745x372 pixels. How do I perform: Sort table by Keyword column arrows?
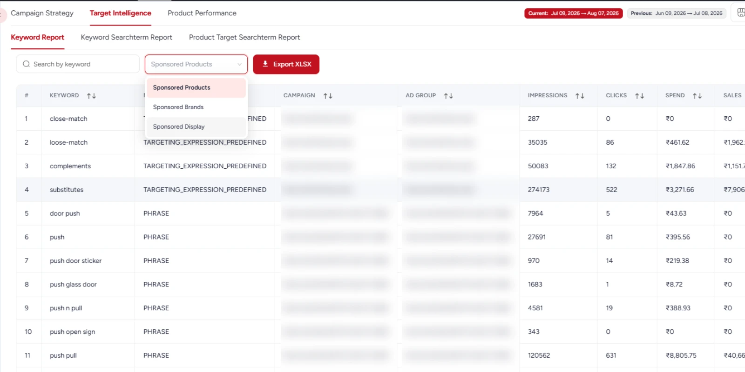91,96
